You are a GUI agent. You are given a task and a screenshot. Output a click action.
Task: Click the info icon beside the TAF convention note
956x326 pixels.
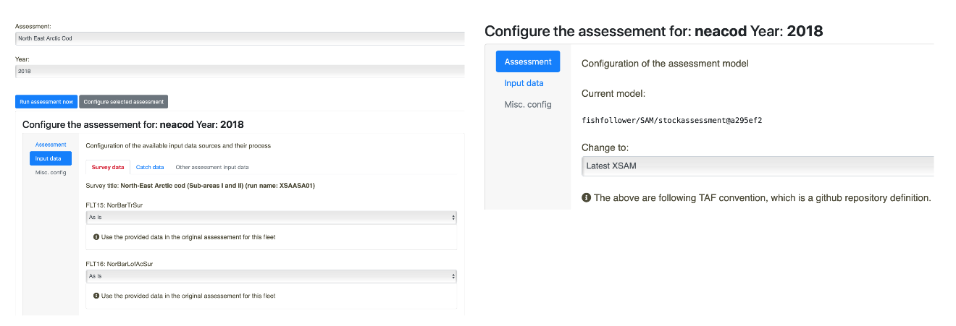coord(586,197)
